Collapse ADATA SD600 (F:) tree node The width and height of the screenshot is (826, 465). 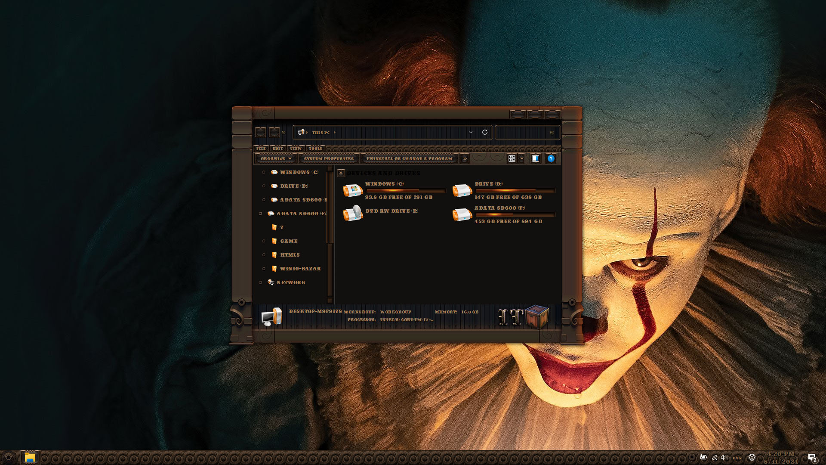pos(260,214)
